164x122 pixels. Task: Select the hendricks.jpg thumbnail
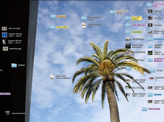click(6, 49)
